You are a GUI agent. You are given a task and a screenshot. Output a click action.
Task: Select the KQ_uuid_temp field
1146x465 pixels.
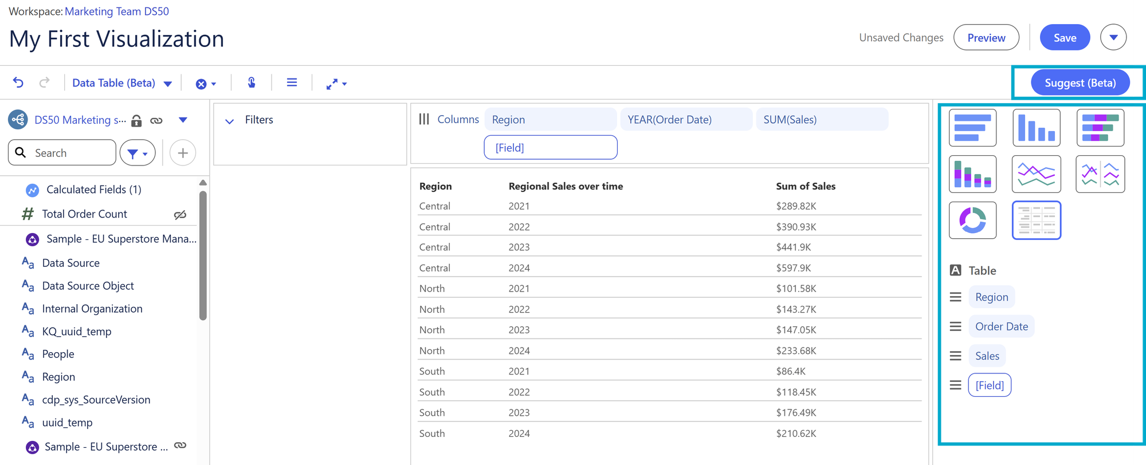(76, 332)
